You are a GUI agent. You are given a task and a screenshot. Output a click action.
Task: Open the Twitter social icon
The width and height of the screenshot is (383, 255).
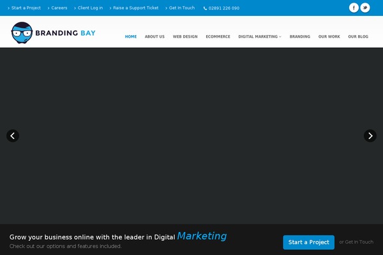pyautogui.click(x=365, y=8)
